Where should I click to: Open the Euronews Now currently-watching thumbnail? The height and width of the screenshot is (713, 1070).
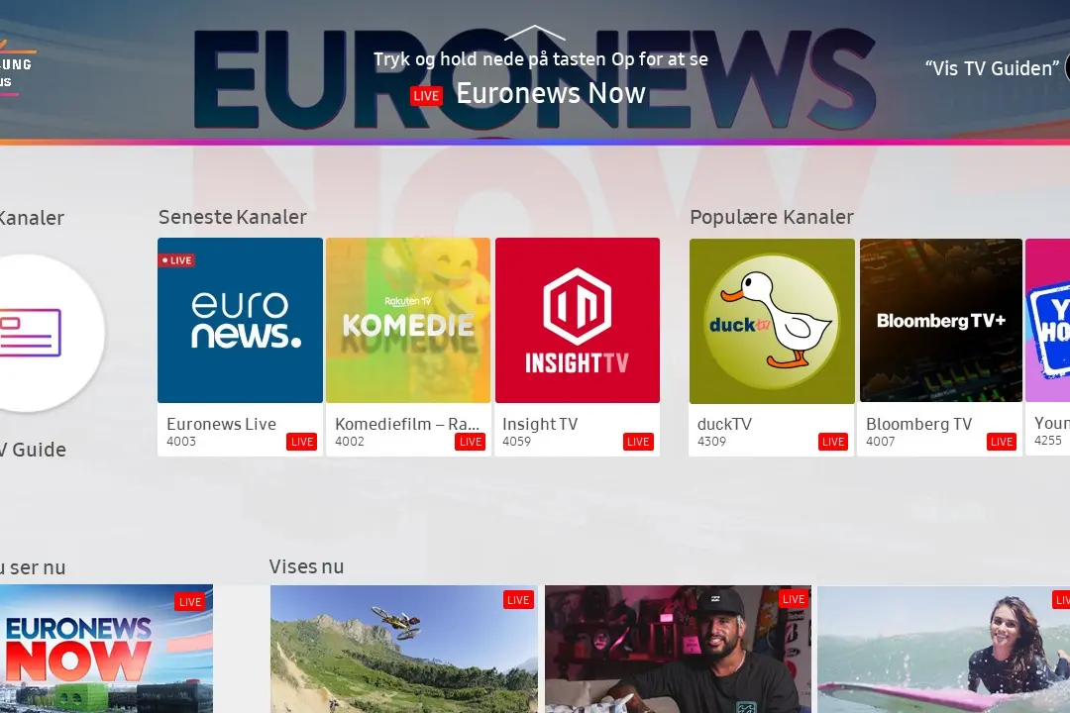pos(106,649)
